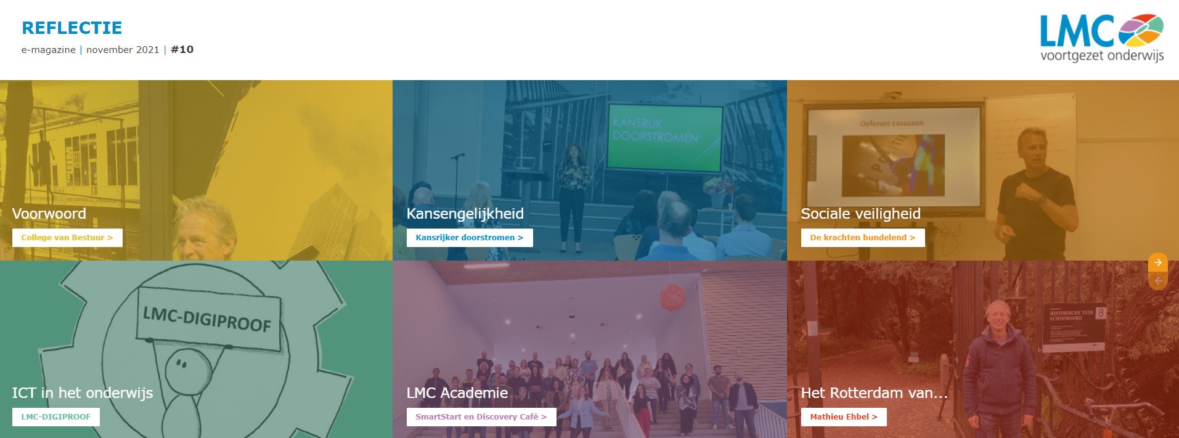The image size is (1179, 438).
Task: Click the Het Rotterdam van... heading
Action: (875, 393)
